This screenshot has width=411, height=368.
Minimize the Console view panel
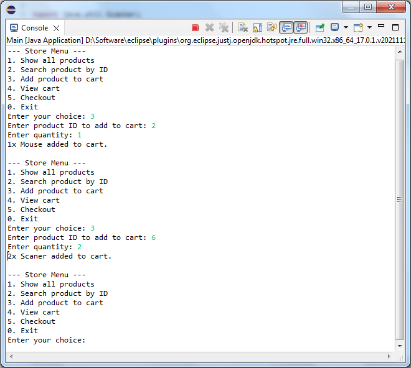coord(381,27)
